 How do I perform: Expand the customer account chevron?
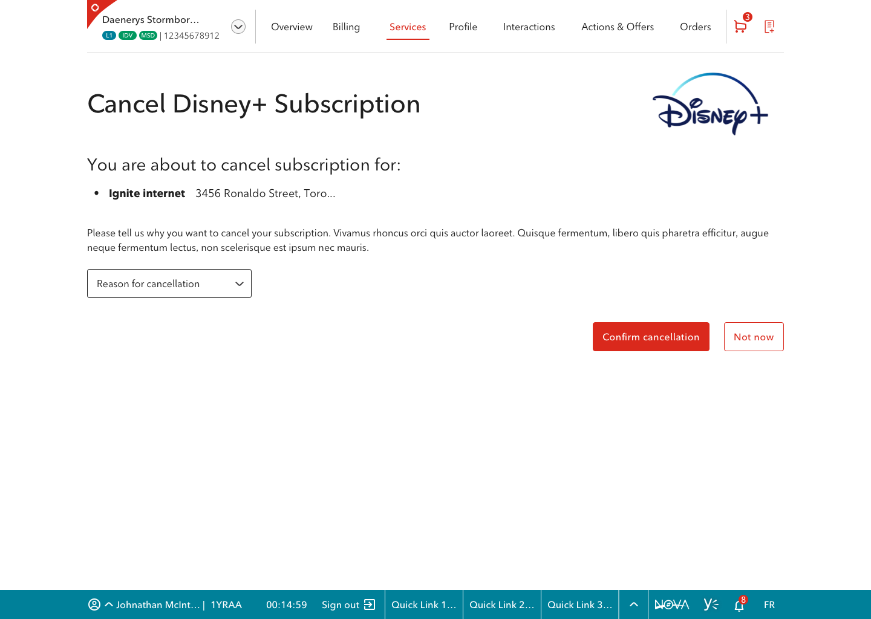coord(238,27)
